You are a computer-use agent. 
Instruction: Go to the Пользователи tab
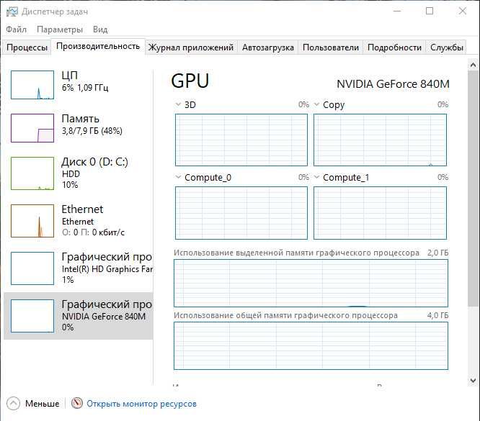tap(331, 47)
